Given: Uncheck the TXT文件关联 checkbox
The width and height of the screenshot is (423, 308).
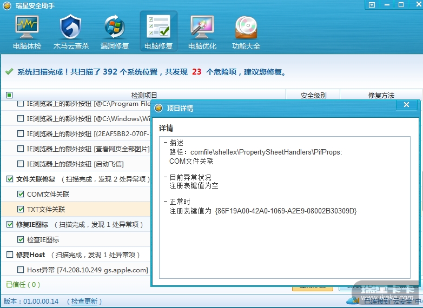Looking at the screenshot, I should coord(20,209).
